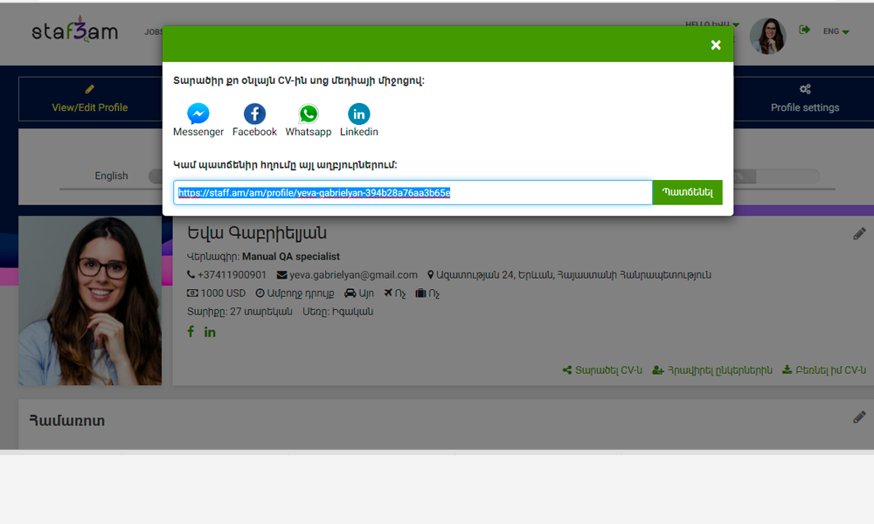The width and height of the screenshot is (874, 524).
Task: Click the Manual QA specialist title
Action: (291, 257)
